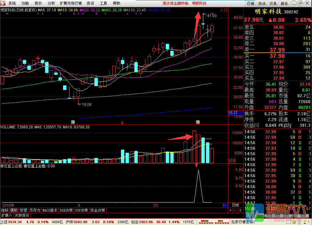
Task: Select the 指标 tab
Action: point(5,210)
